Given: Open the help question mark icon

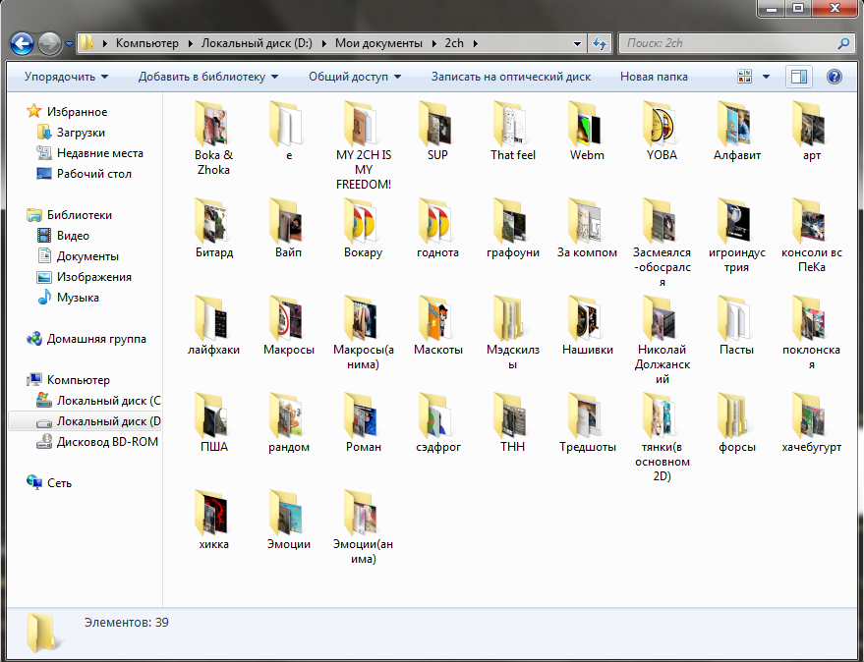Looking at the screenshot, I should point(835,77).
